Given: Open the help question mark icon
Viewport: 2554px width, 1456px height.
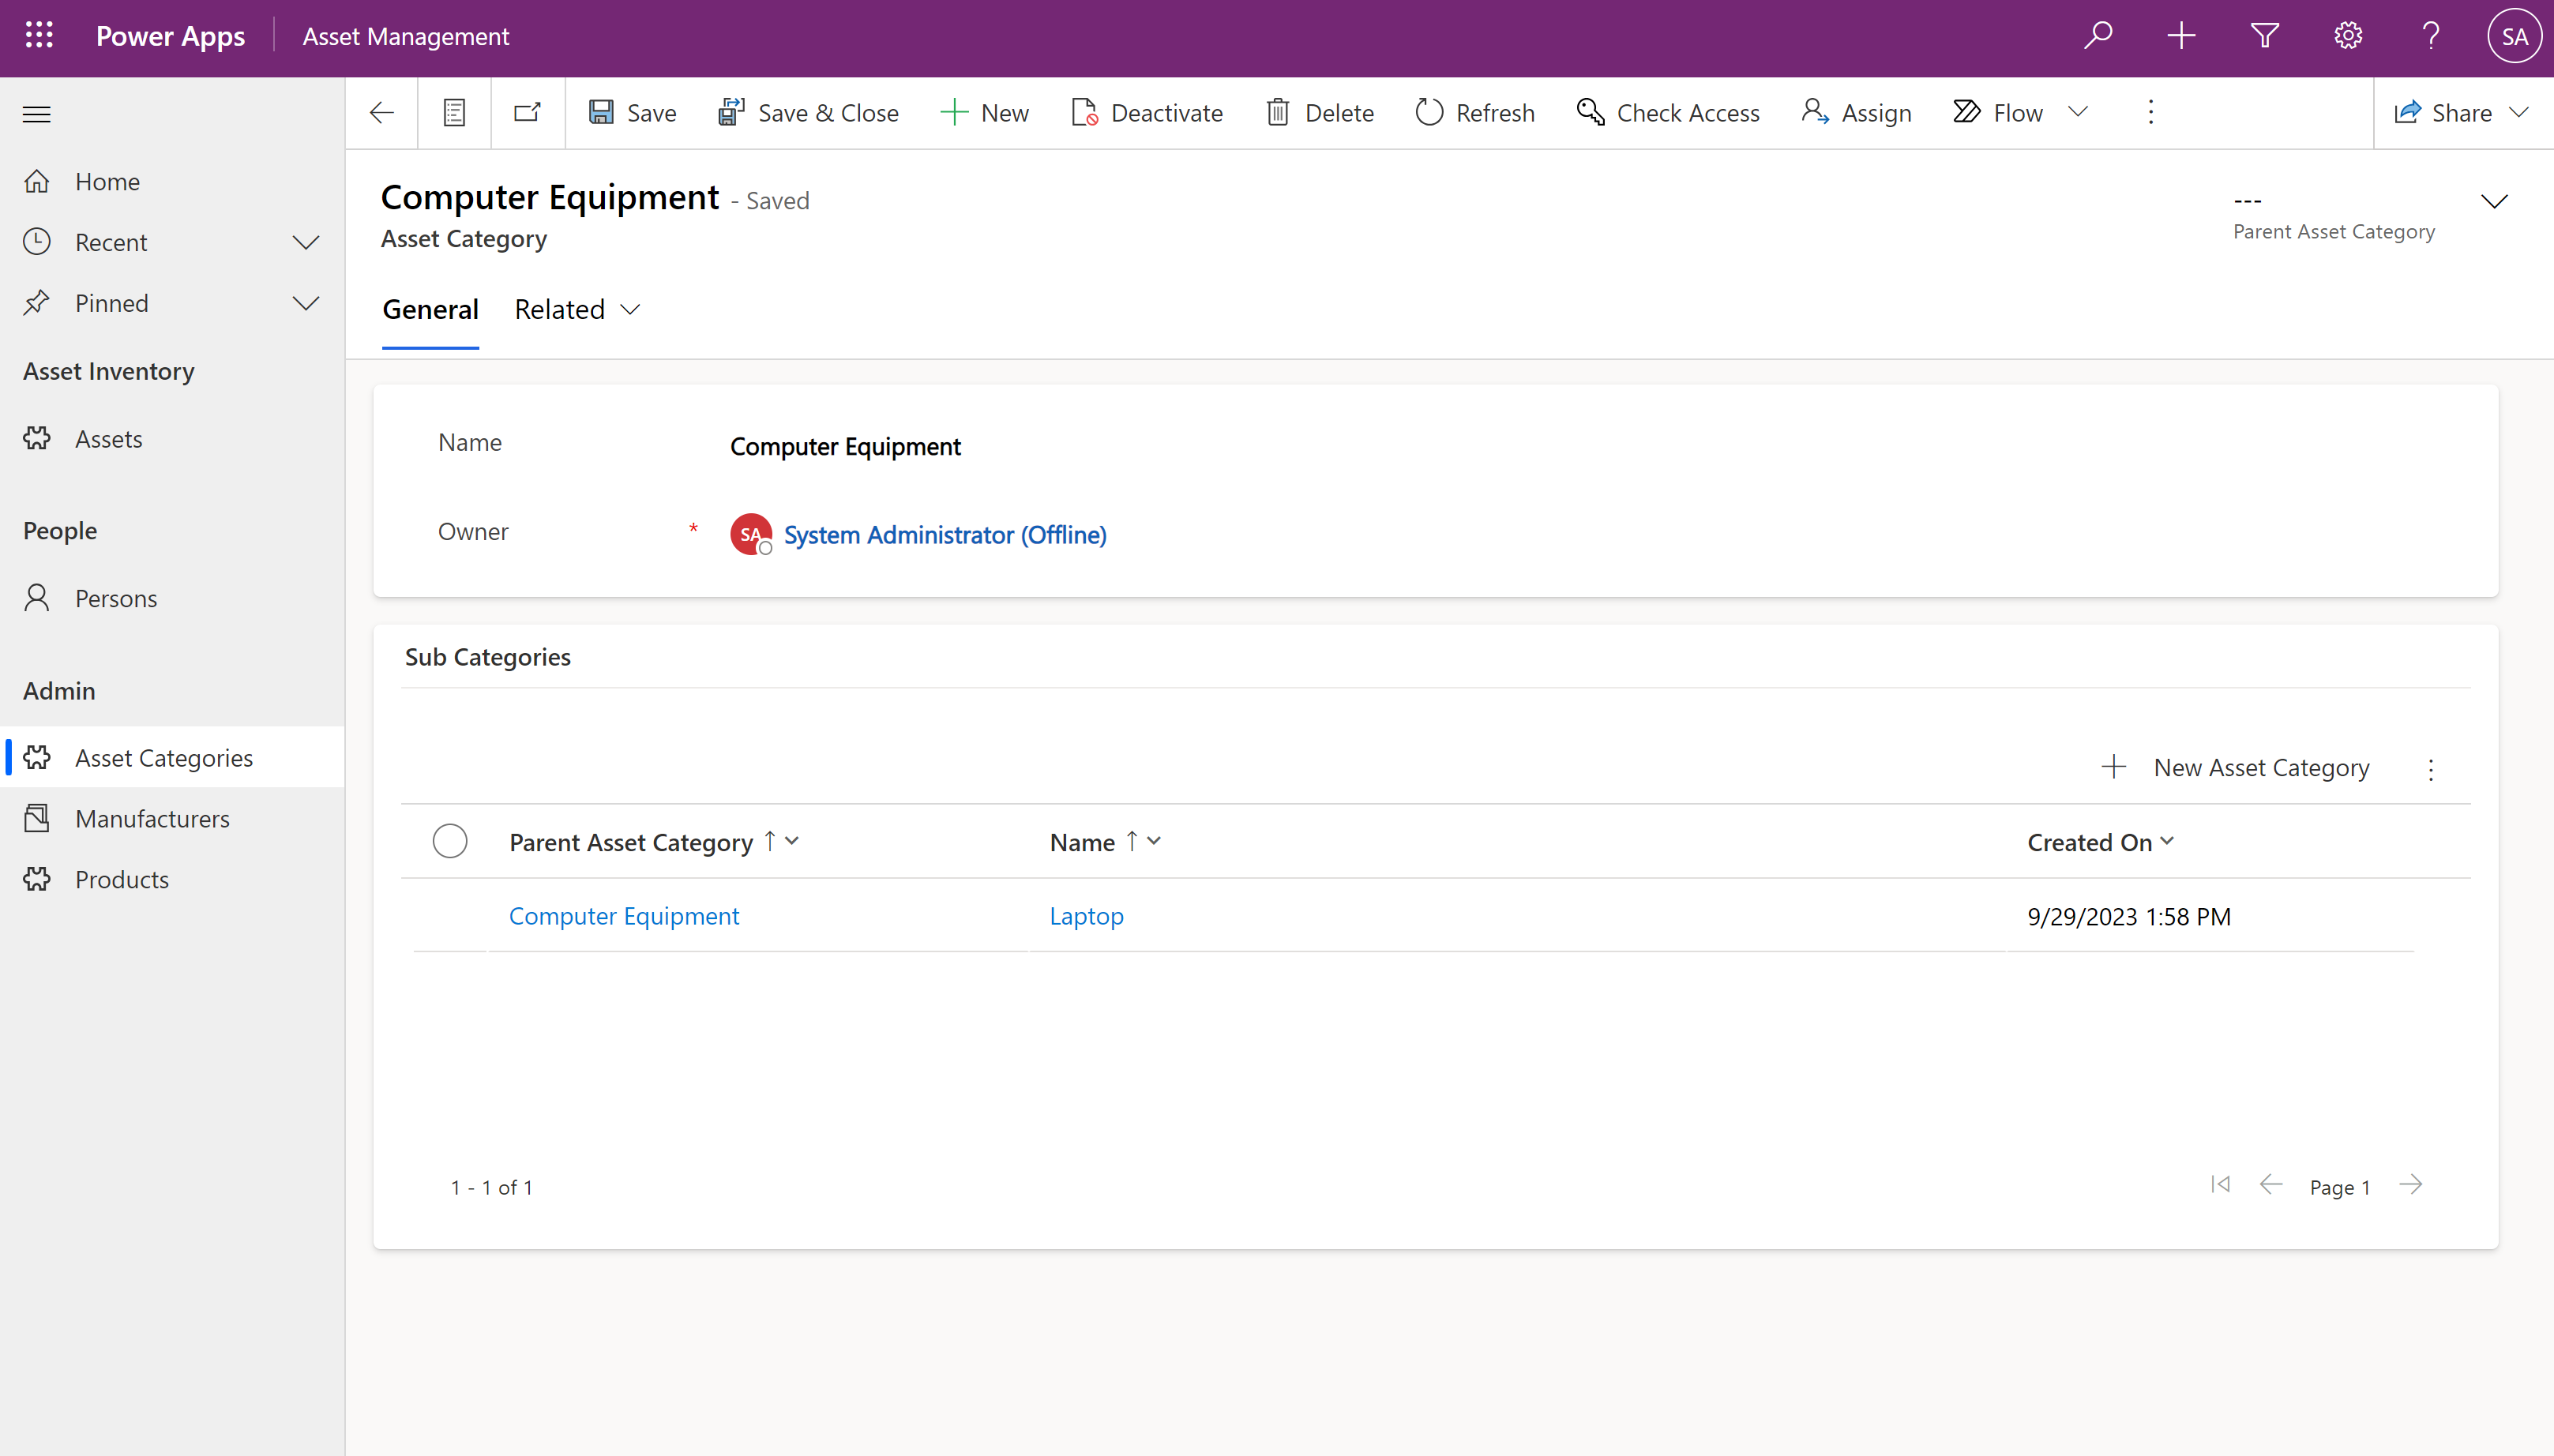Looking at the screenshot, I should pos(2431,36).
